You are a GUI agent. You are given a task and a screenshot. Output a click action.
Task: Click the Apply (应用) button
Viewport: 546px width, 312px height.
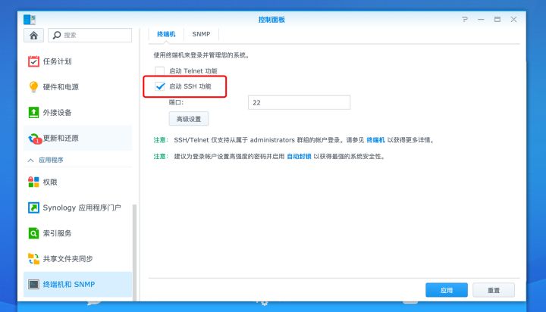pos(446,290)
